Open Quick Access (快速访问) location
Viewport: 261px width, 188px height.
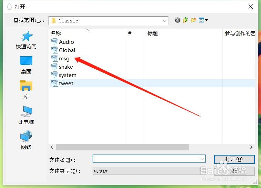(x=26, y=40)
